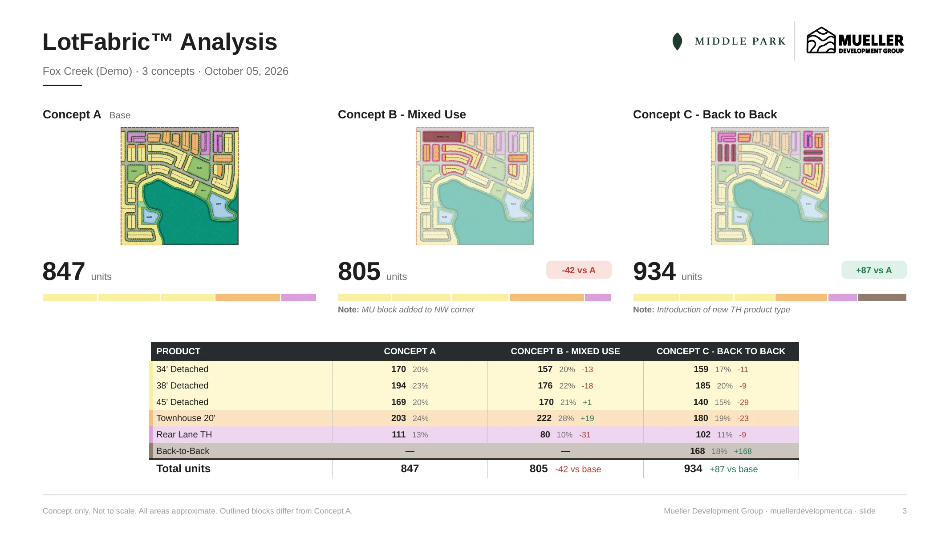950x534 pixels.
Task: Click the 222 Townhouse value for Concept B
Action: [544, 418]
